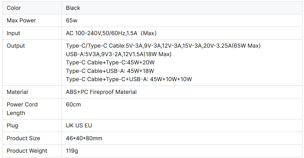Click the "Type-C Cable+USB-A: 45W+18W" line
The image size is (304, 158).
point(110,71)
